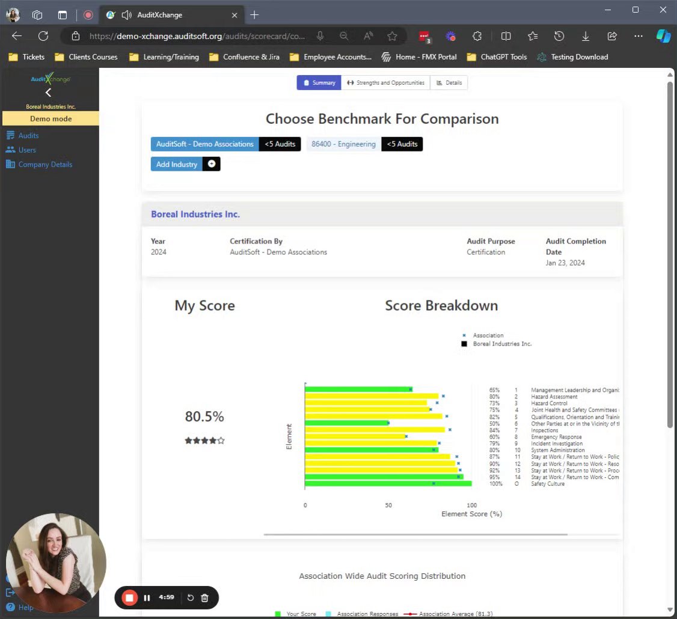Open the browser profile avatar
Image resolution: width=677 pixels, height=619 pixels.
[13, 15]
